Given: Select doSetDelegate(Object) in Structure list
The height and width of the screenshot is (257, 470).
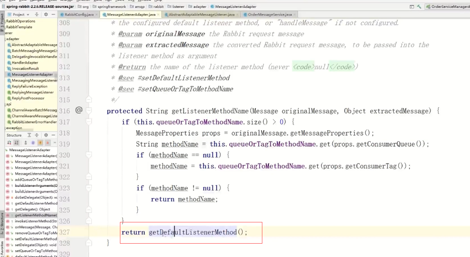Looking at the screenshot, I should pos(31,197).
